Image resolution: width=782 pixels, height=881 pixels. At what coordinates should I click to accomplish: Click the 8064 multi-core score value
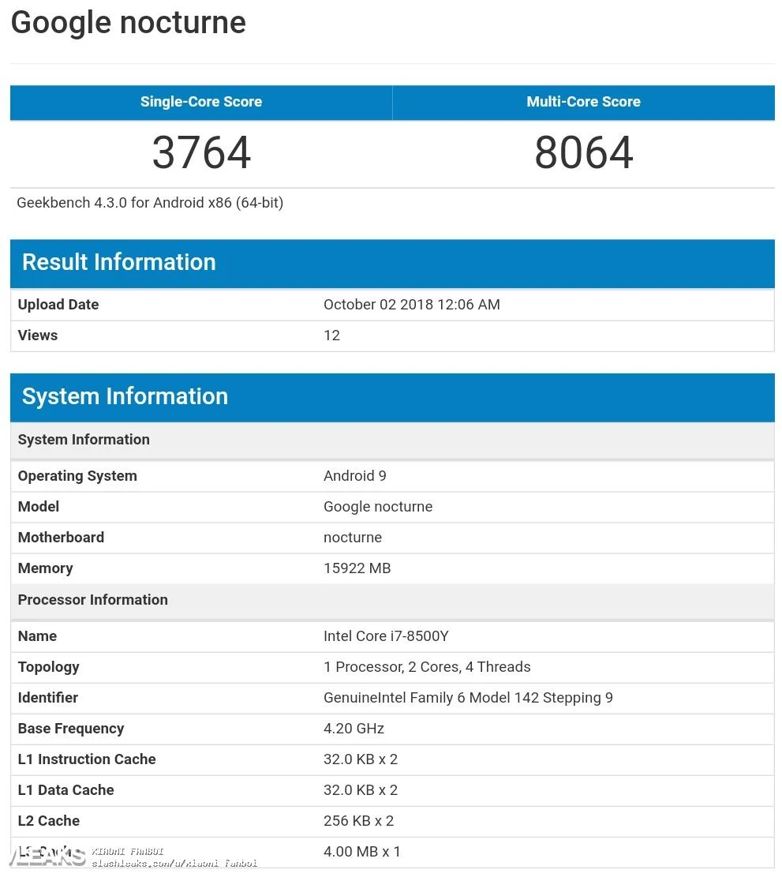point(583,152)
